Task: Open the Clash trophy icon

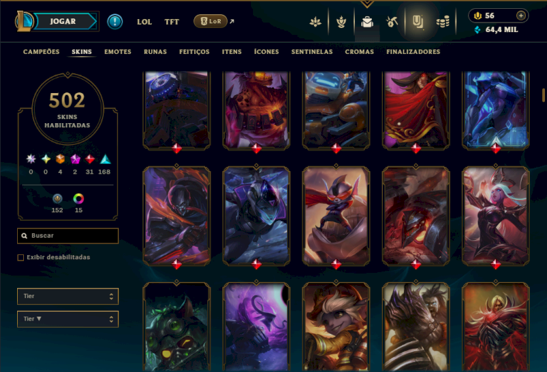Action: 341,22
